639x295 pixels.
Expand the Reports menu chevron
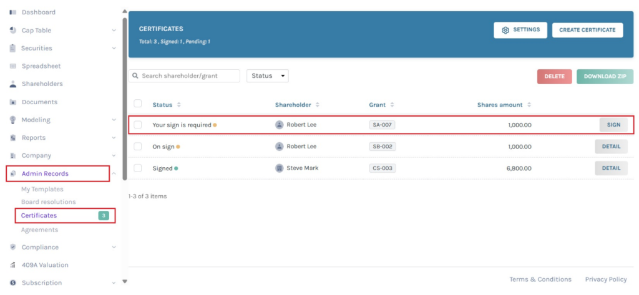click(114, 138)
